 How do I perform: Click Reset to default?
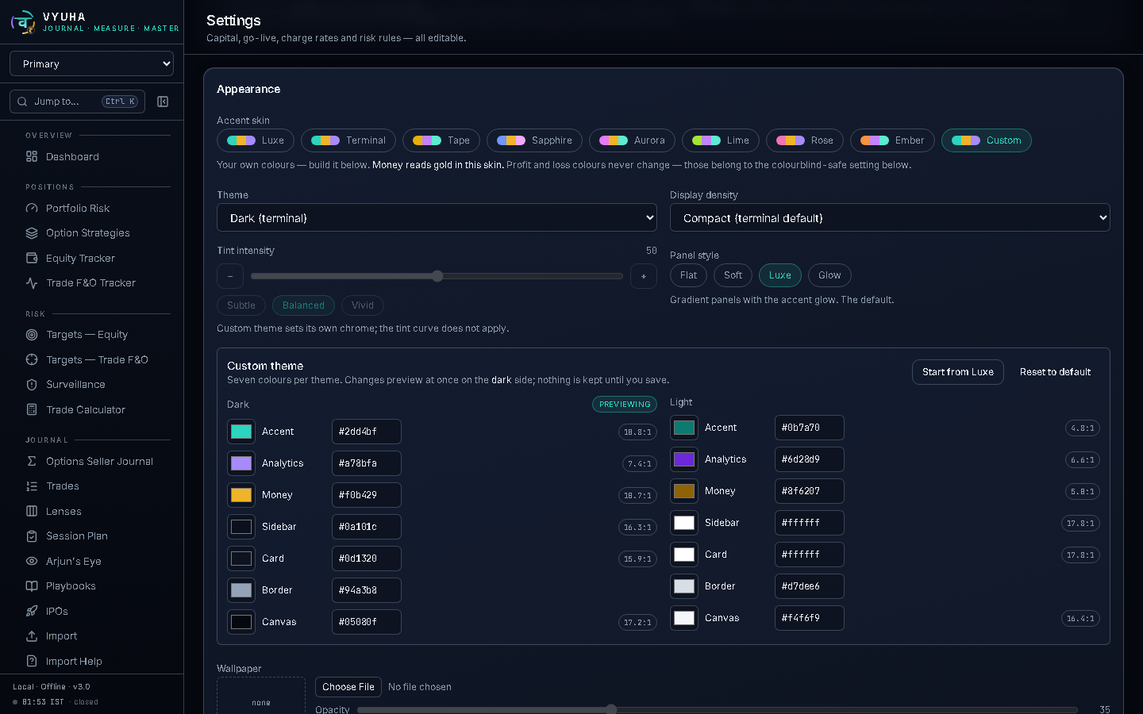(x=1055, y=372)
